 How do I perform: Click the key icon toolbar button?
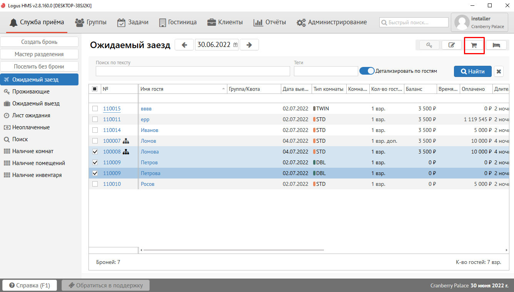[x=429, y=45]
